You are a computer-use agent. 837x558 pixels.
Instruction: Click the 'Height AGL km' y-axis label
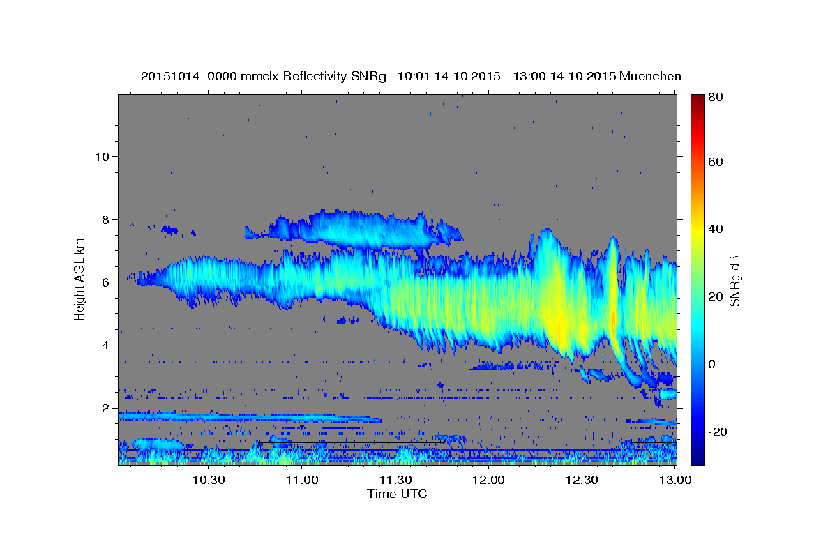(x=80, y=279)
